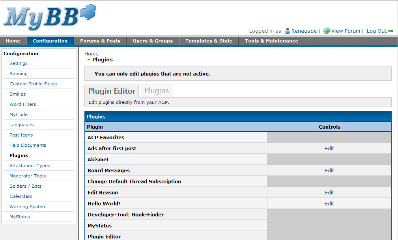Open the Home menu in the navigation bar
This screenshot has height=240, width=398.
[13, 41]
